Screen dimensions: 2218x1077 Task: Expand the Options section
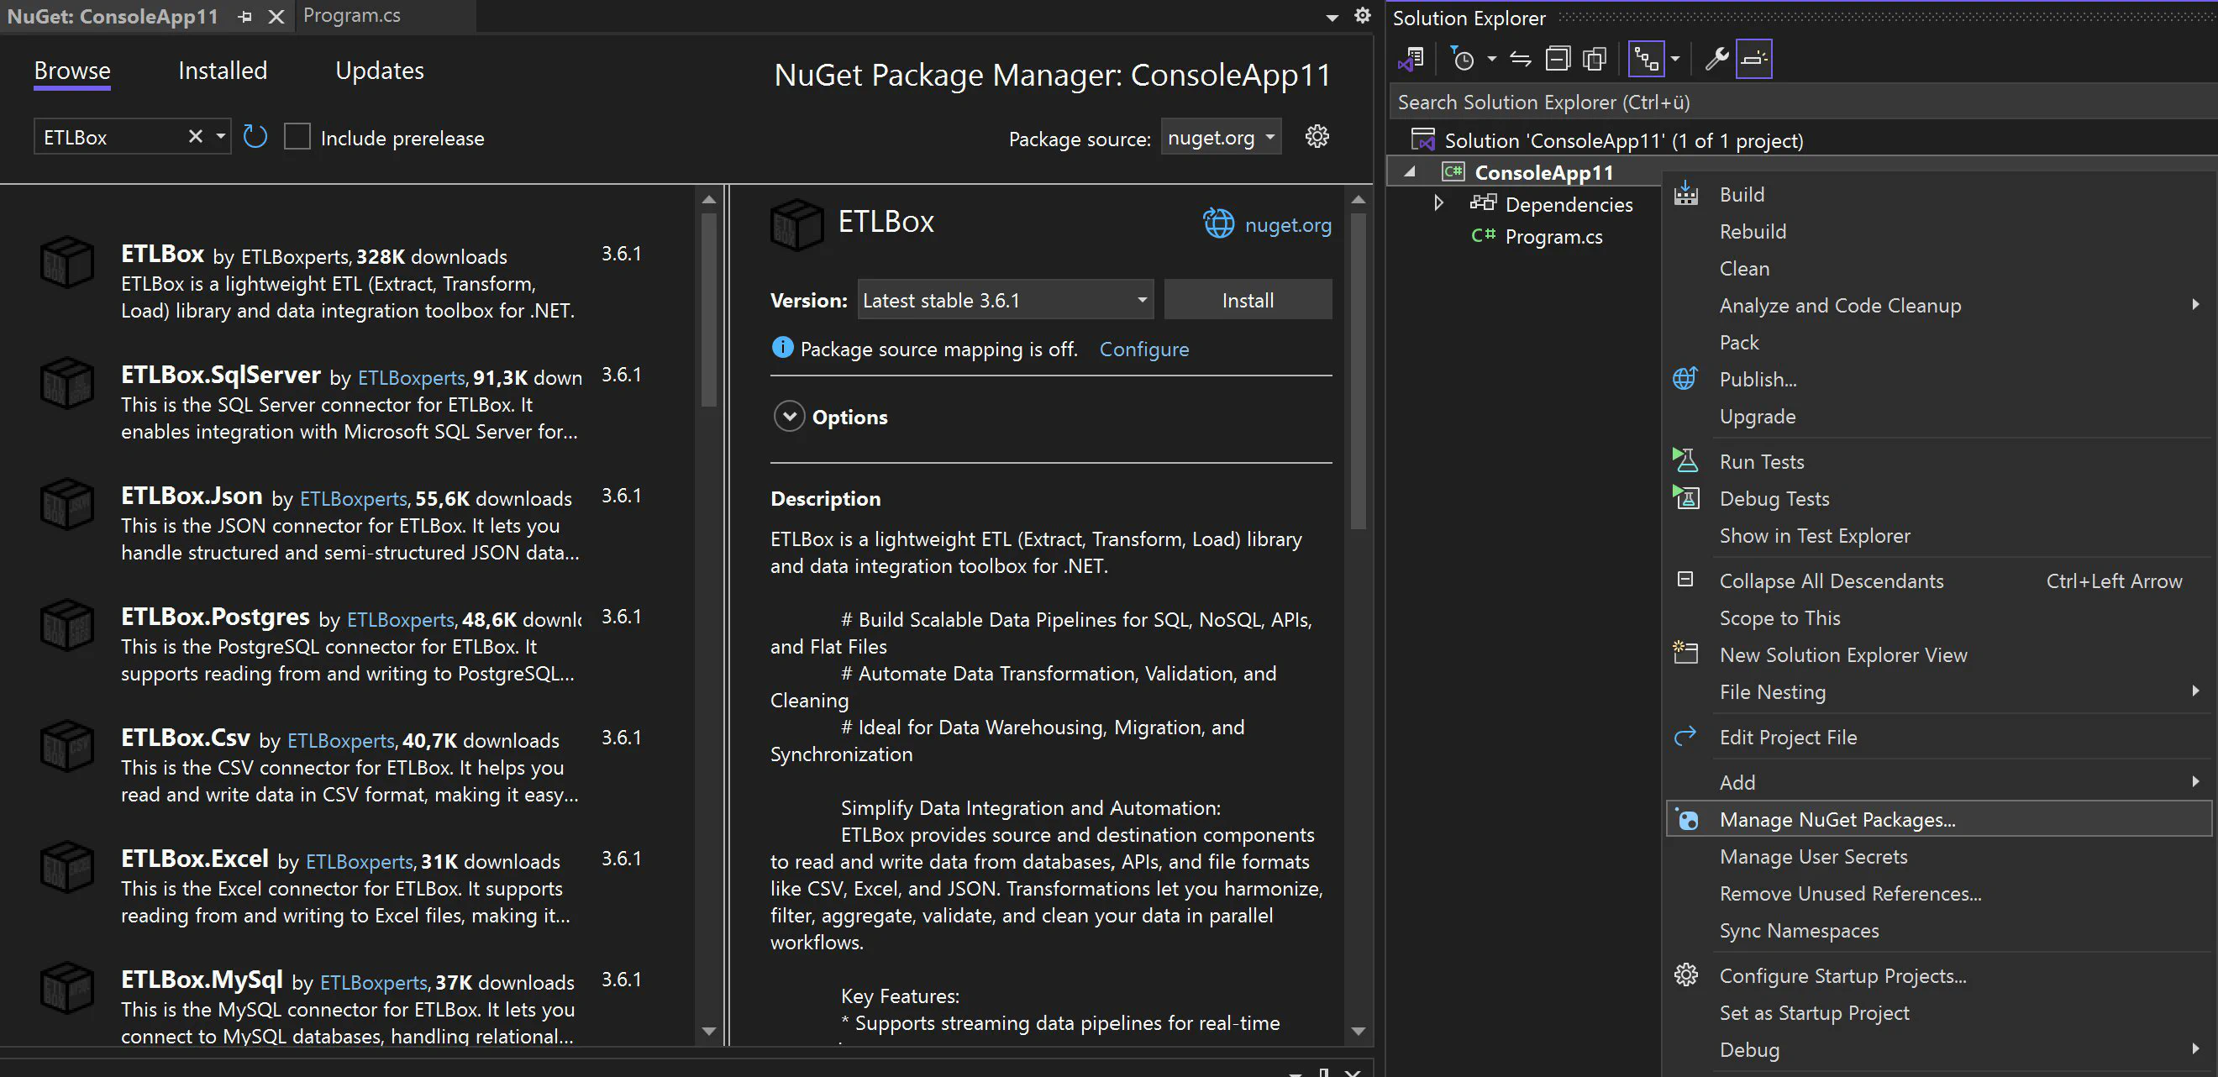click(x=789, y=417)
